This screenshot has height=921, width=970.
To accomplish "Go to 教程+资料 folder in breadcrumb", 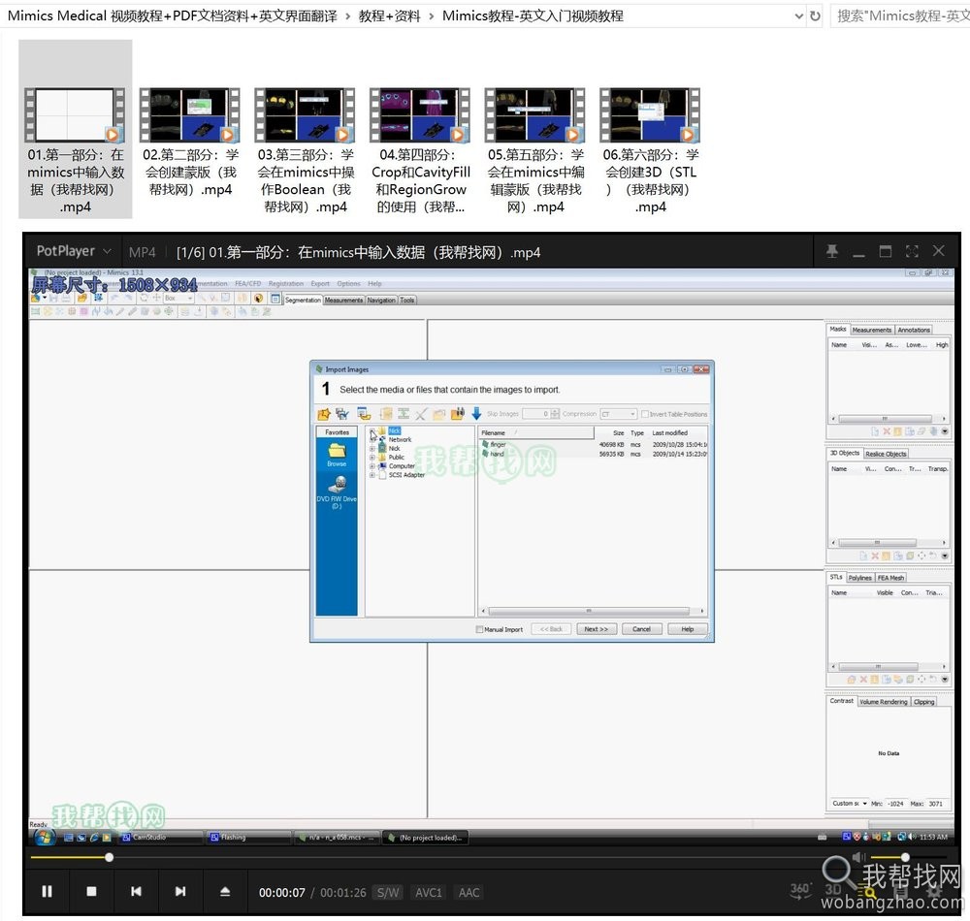I will [x=389, y=16].
